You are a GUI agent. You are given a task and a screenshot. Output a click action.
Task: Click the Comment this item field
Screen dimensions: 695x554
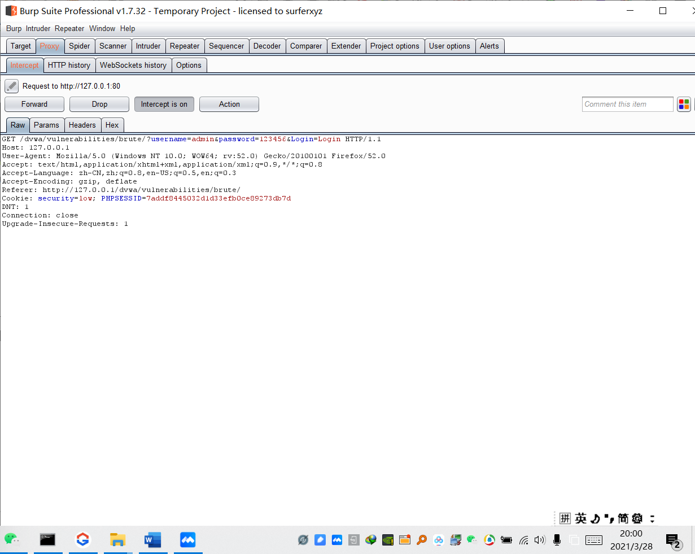point(628,104)
